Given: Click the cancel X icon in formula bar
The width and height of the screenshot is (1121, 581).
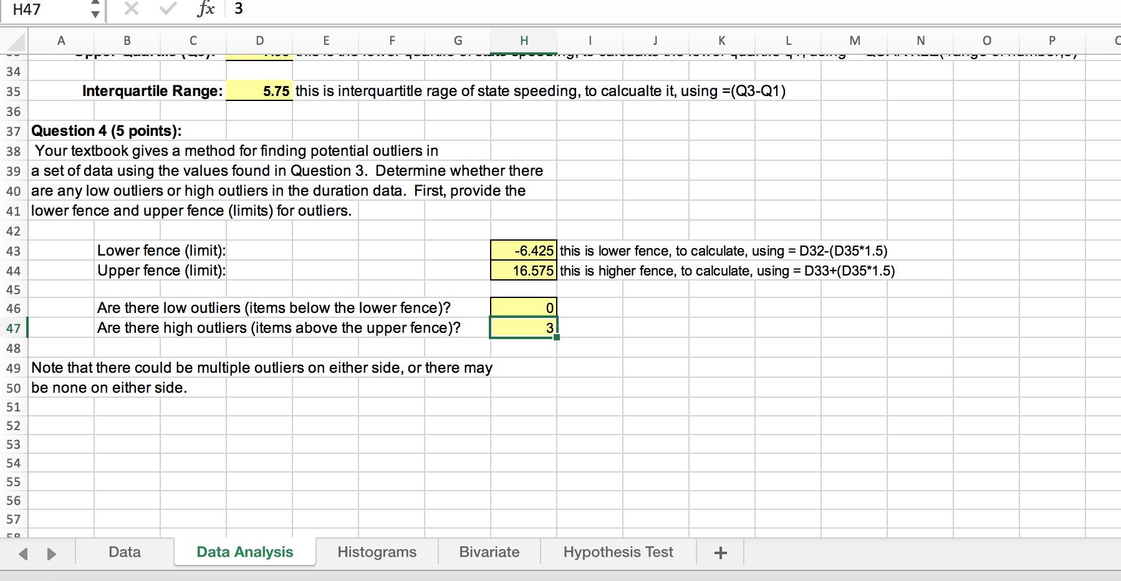Looking at the screenshot, I should (131, 9).
